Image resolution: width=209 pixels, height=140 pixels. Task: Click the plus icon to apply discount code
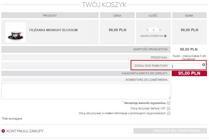point(204,65)
